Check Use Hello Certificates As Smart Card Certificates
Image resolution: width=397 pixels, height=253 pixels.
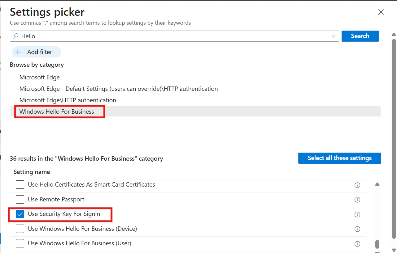pos(20,185)
